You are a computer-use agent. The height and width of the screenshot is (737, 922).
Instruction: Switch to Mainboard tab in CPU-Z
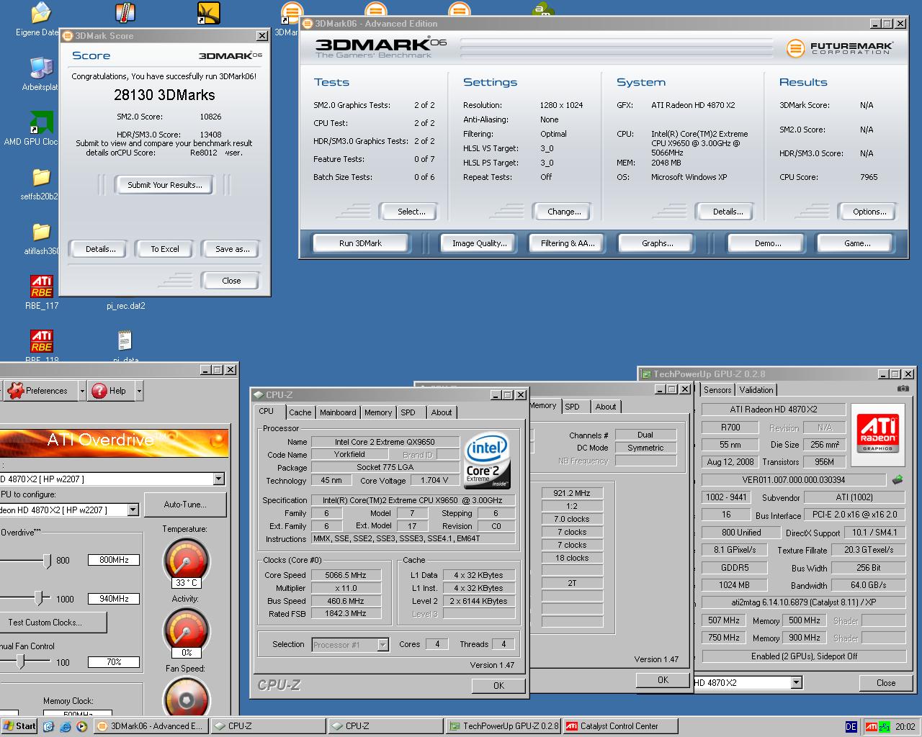click(338, 412)
